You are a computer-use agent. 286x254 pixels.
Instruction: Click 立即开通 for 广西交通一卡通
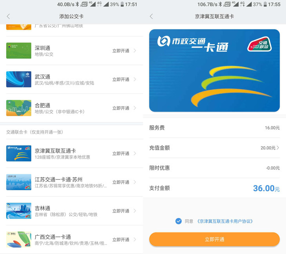[121, 240]
